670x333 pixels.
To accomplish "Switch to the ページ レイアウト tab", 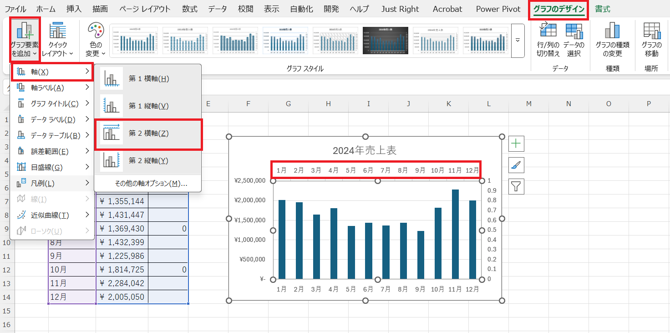I will (145, 9).
